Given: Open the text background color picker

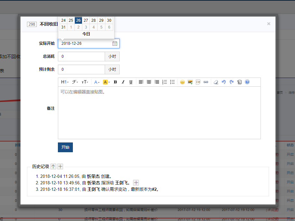Looking at the screenshot, I should click(x=107, y=82).
